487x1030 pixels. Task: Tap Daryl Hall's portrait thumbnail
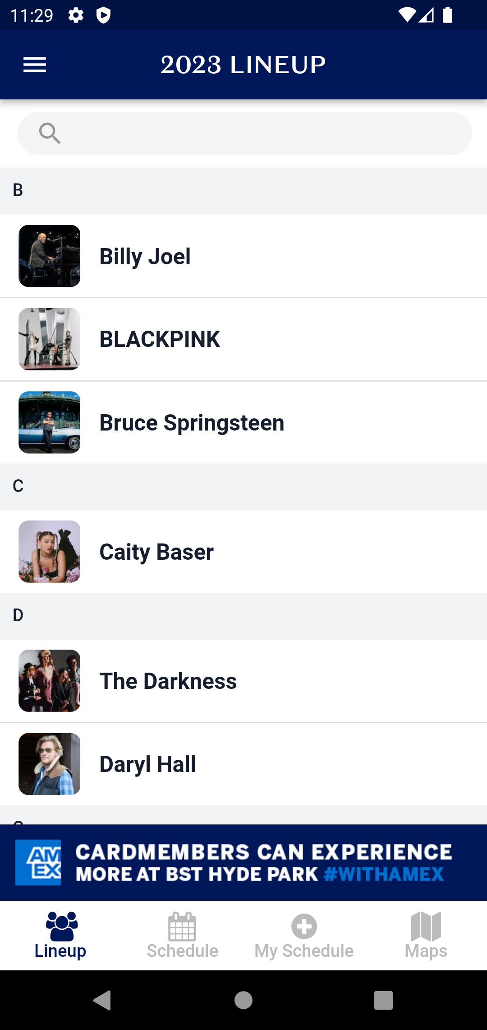pos(50,764)
